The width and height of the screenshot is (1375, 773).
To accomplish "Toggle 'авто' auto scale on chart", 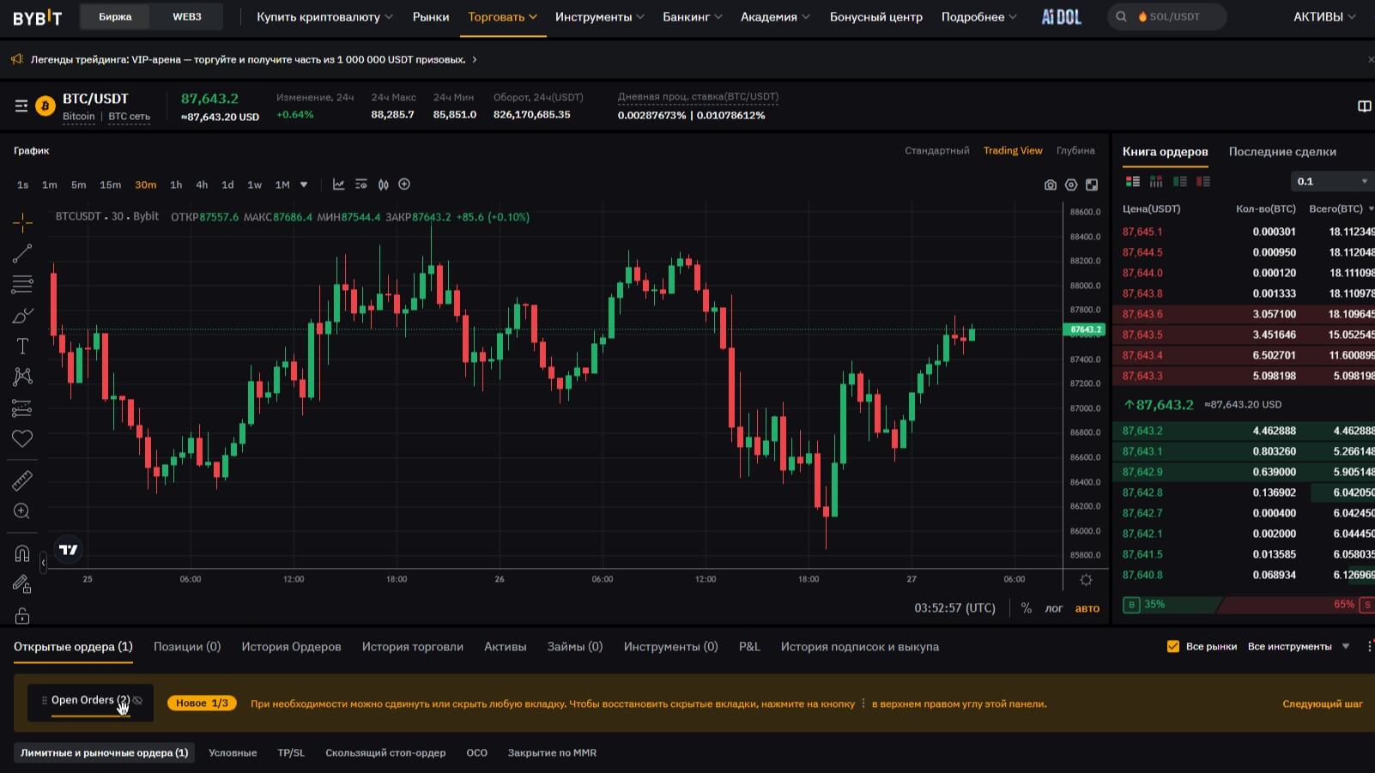I will coord(1087,608).
